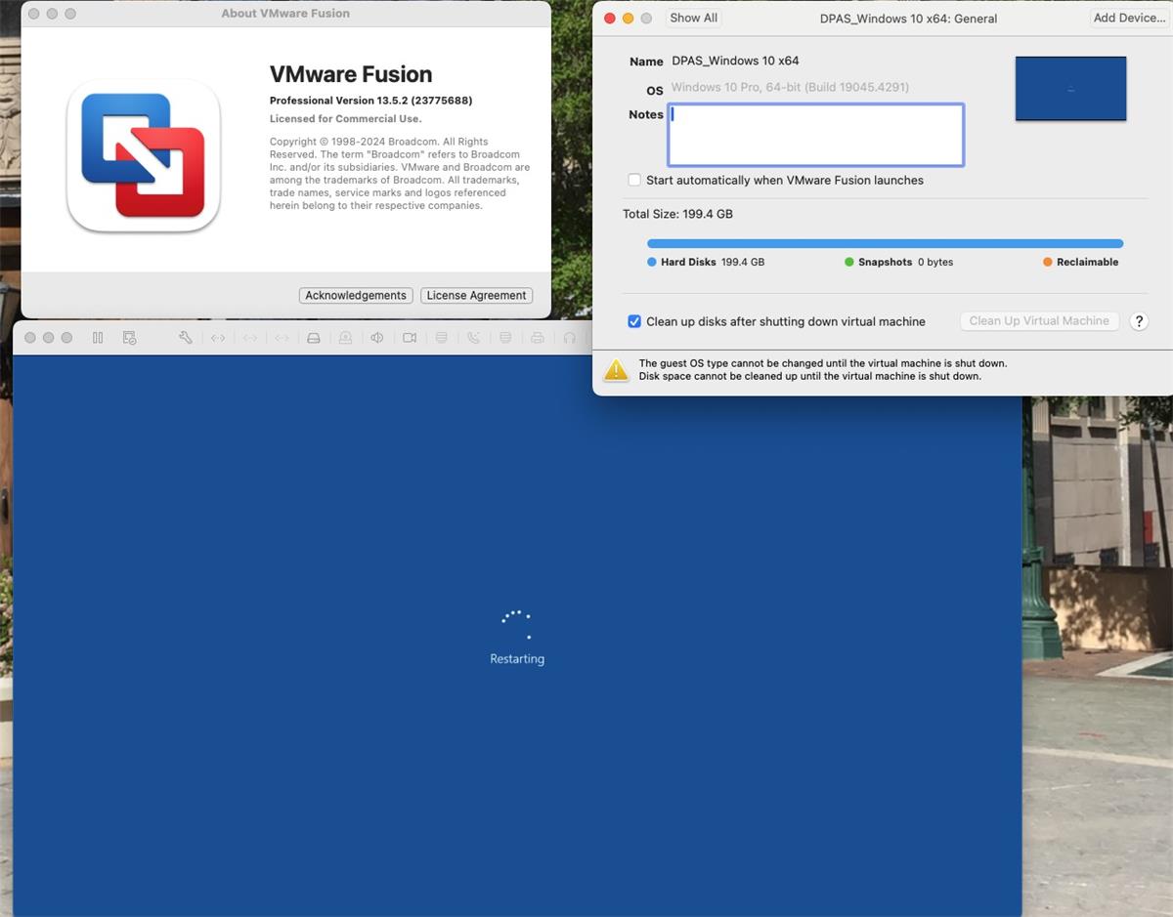Open the License Agreement

(x=476, y=295)
